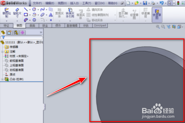Image resolution: width=185 pixels, height=123 pixels.
Task: Switch to the 直接编辑 tab
Action: coord(72,26)
